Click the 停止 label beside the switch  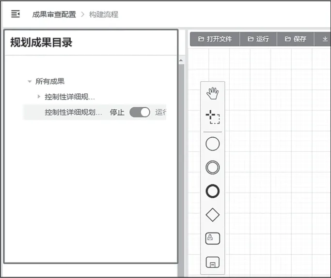117,112
